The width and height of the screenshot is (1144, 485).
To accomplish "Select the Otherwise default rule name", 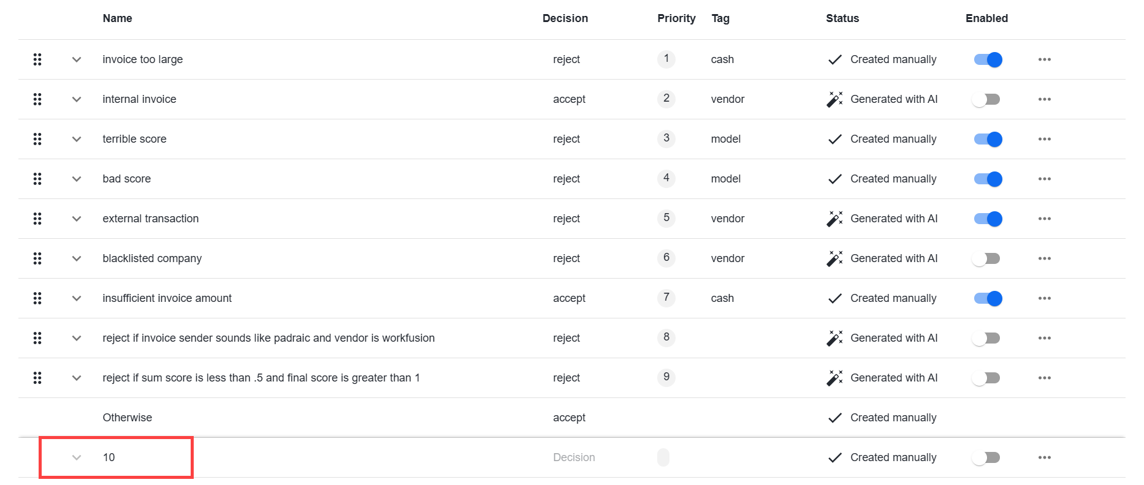I will click(x=128, y=418).
